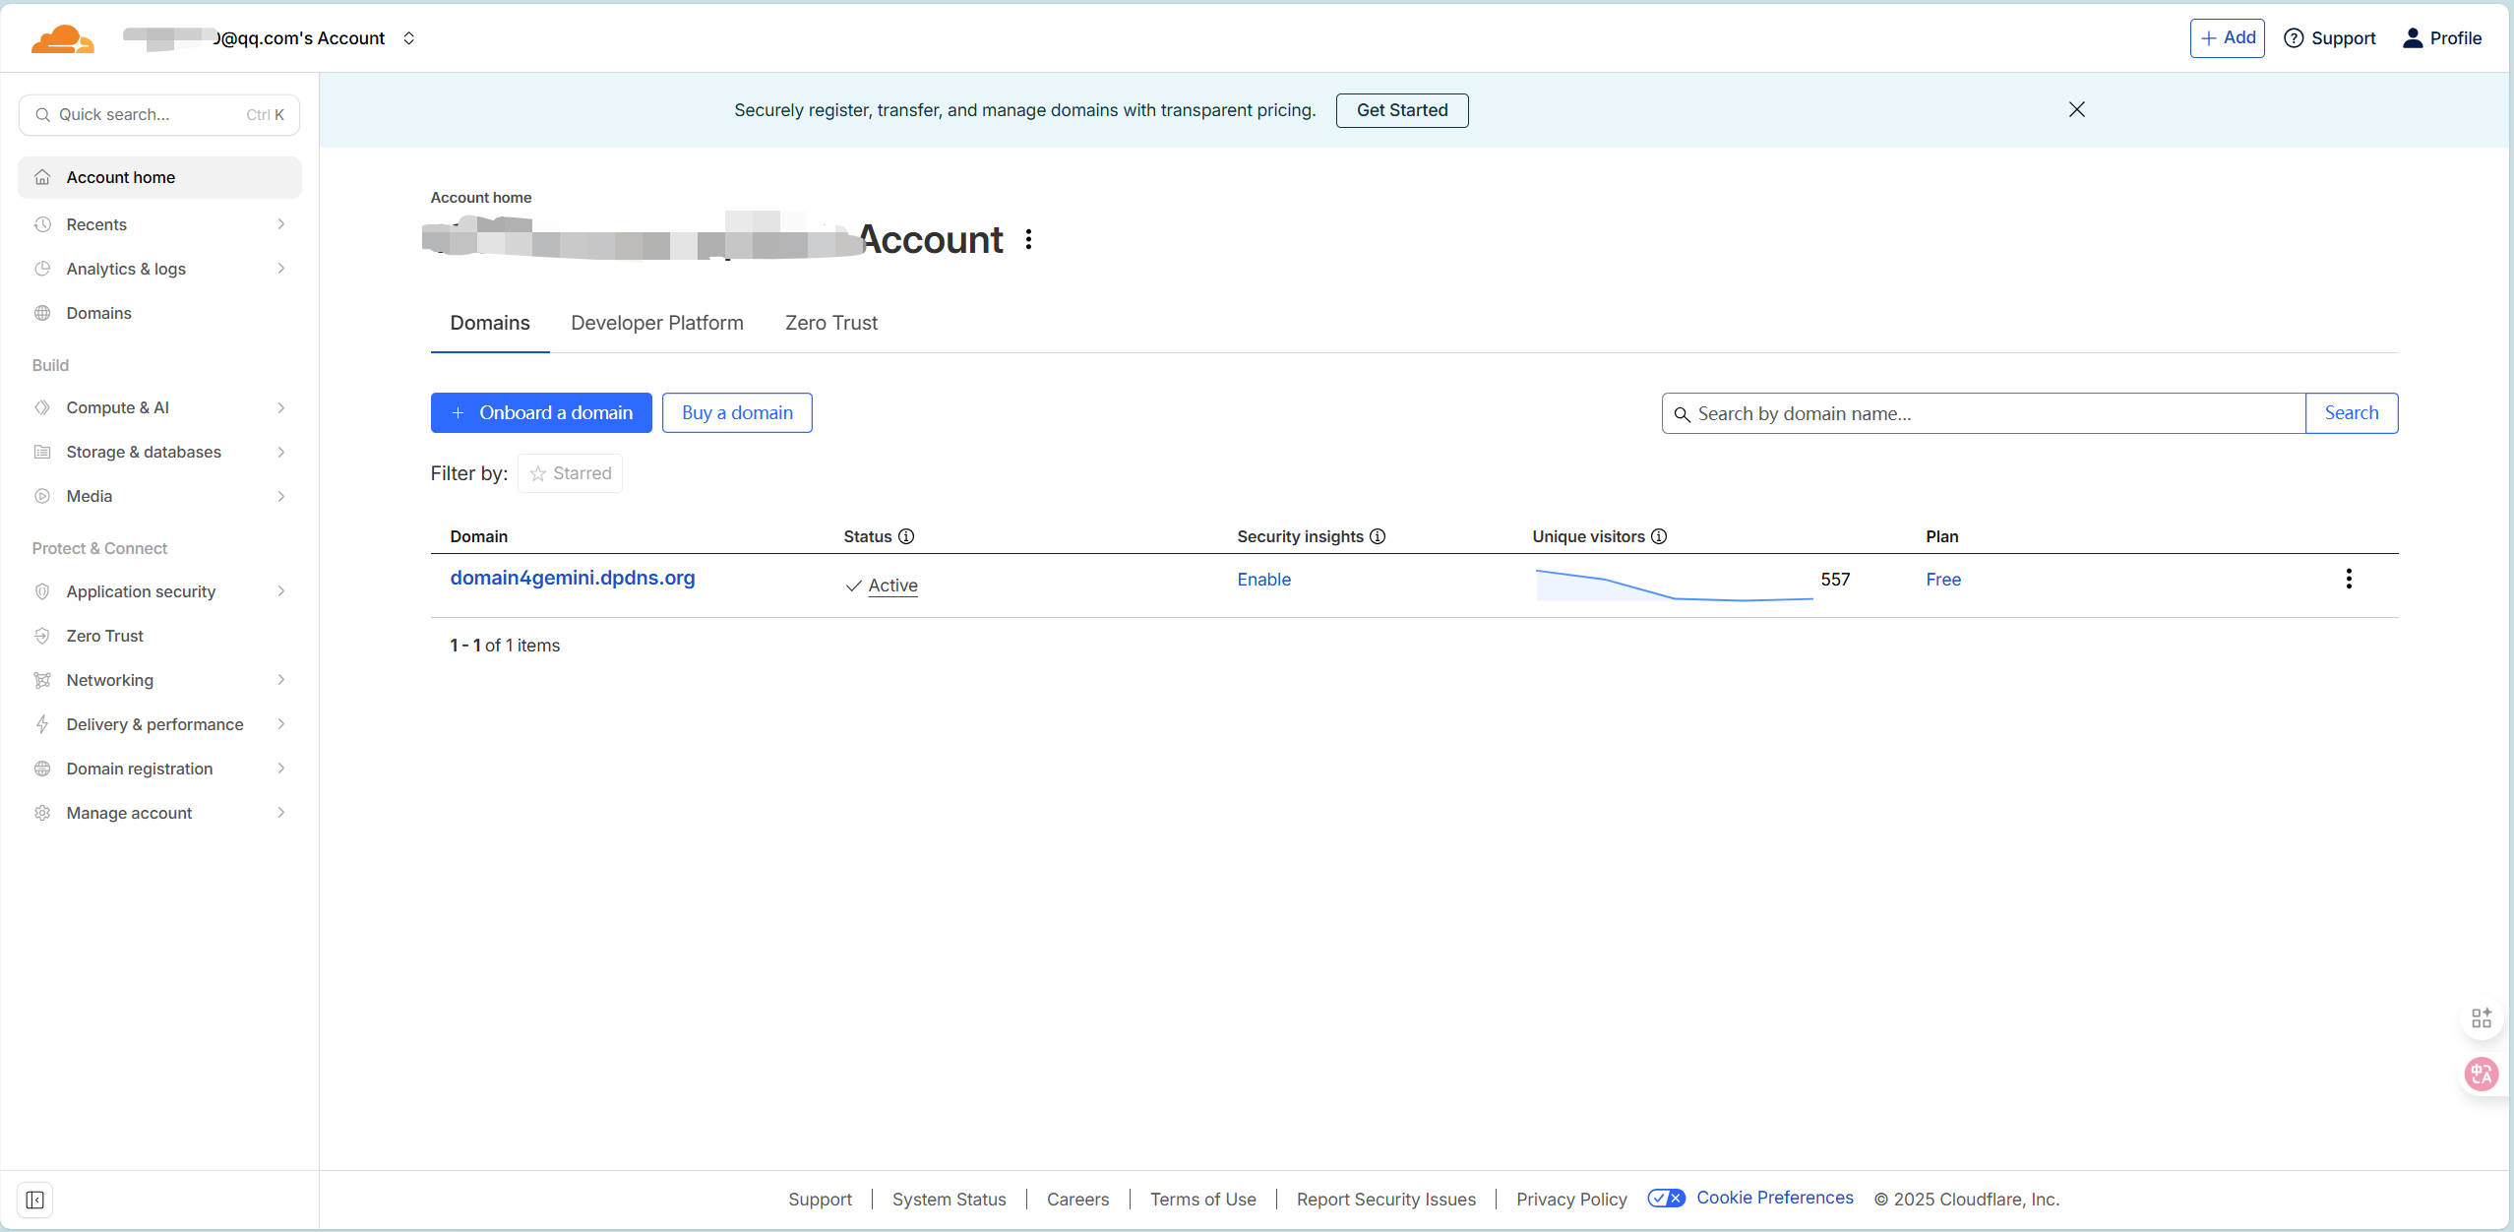
Task: Collapse sidebar using bottom-left panel icon
Action: [x=34, y=1200]
